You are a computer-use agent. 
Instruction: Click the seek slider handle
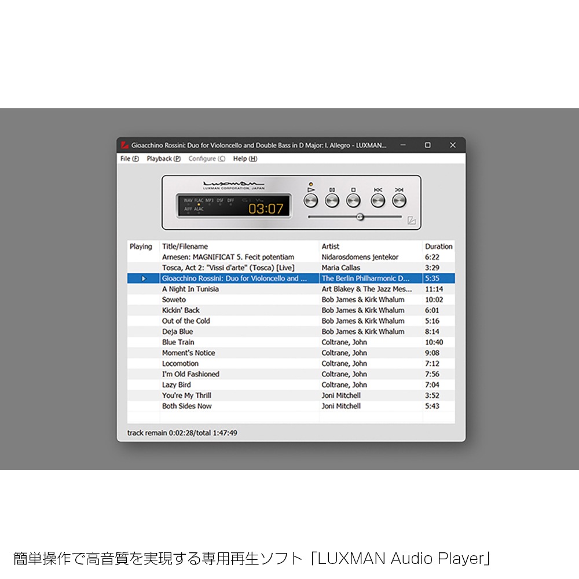360,217
